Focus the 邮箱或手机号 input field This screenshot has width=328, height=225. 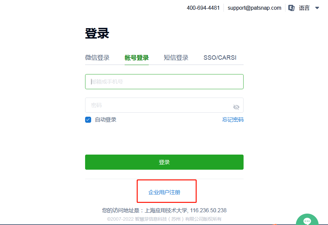pyautogui.click(x=164, y=81)
